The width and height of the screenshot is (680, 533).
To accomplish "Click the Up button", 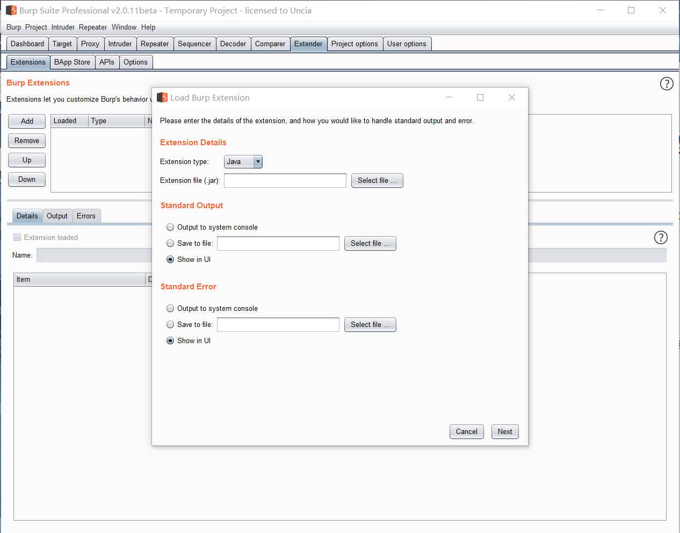I will 27,160.
